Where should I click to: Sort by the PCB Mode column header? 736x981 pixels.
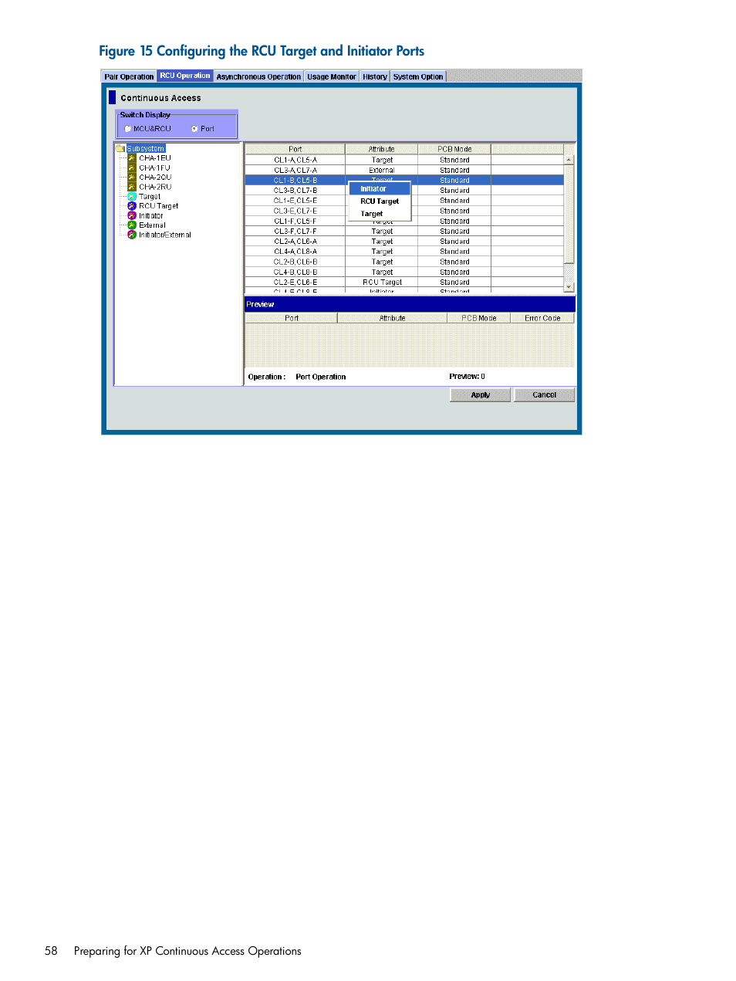pos(454,149)
